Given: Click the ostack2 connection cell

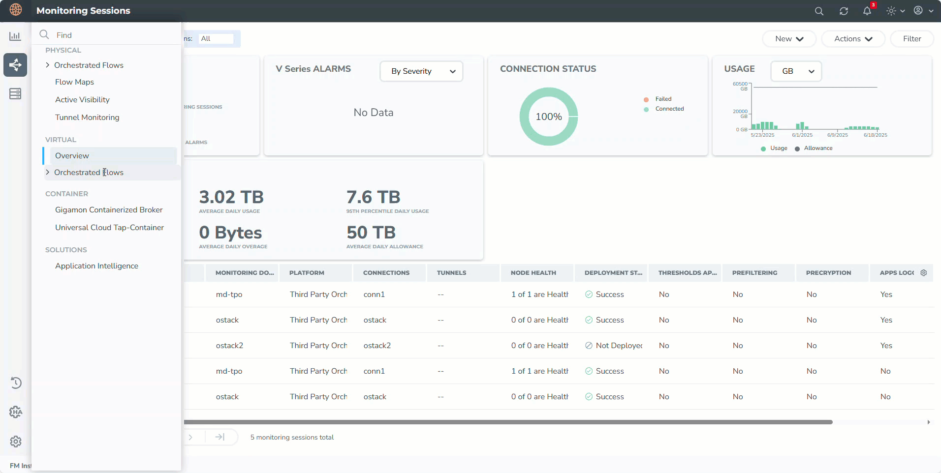Looking at the screenshot, I should coord(377,346).
